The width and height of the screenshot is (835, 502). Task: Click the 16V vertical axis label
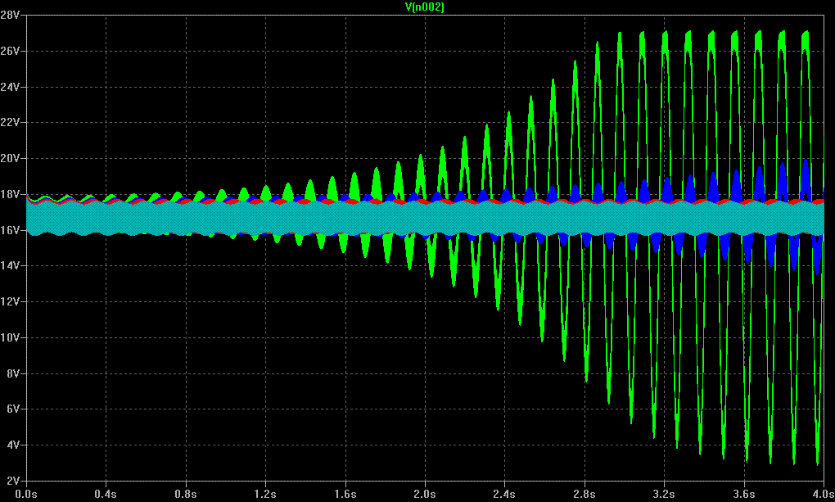click(10, 229)
